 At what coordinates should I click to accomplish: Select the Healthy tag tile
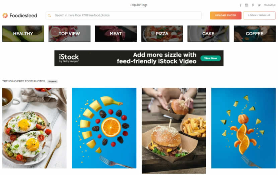tap(23, 34)
